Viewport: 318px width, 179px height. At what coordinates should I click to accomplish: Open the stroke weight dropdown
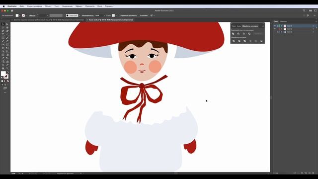point(47,15)
